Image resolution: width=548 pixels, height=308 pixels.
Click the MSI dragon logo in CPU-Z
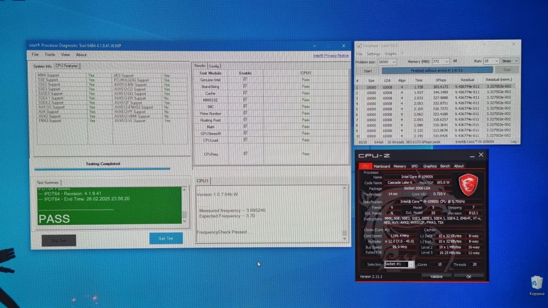468,185
